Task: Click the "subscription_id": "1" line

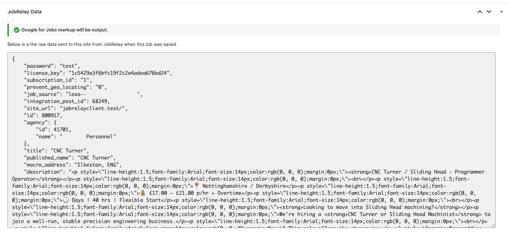Action: tap(58, 80)
